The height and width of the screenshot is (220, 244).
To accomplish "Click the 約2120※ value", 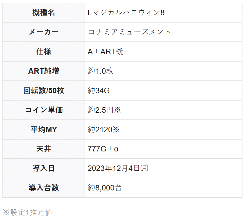I will pos(104,130).
